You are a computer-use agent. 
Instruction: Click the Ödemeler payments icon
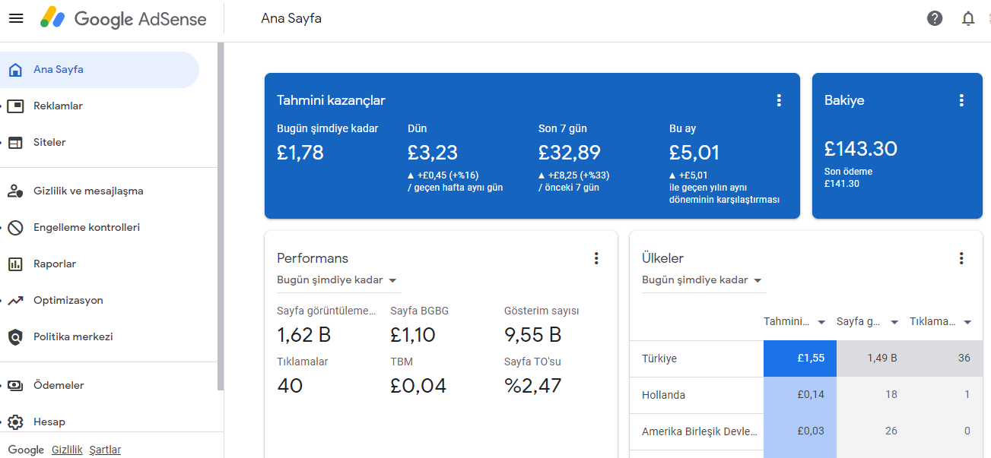click(x=15, y=386)
